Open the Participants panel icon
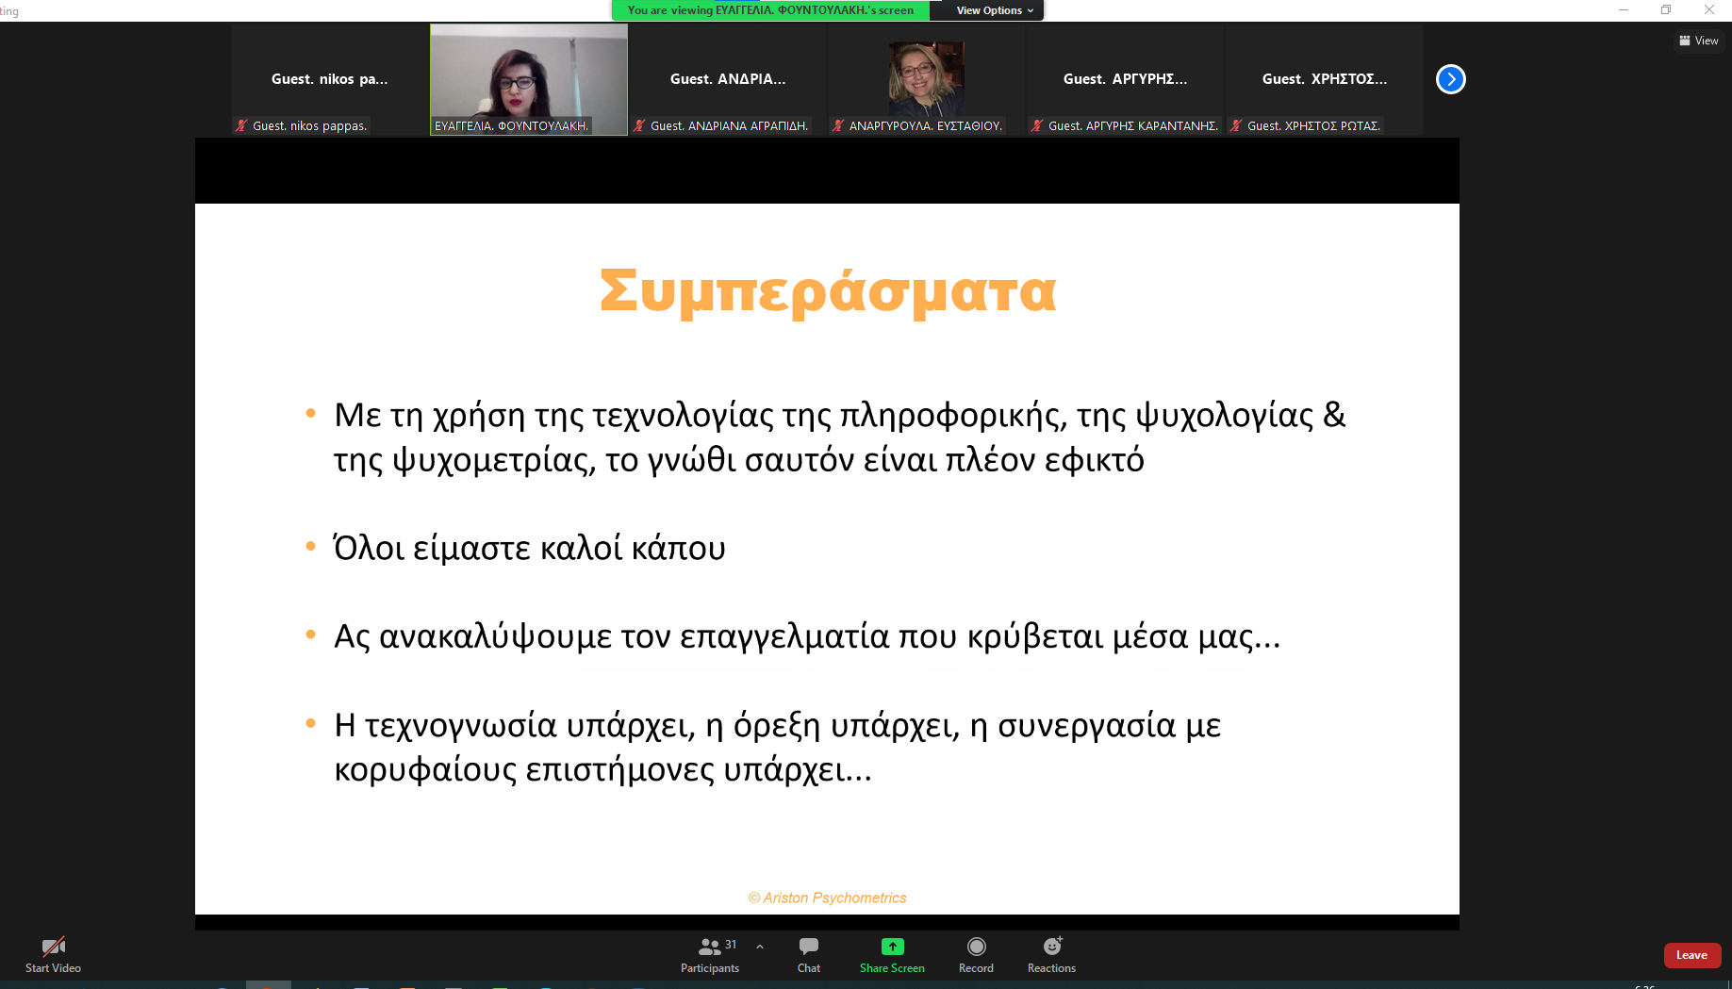The height and width of the screenshot is (989, 1732). pyautogui.click(x=709, y=947)
